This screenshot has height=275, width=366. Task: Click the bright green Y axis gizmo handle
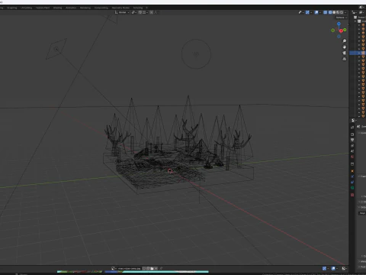tap(345, 30)
